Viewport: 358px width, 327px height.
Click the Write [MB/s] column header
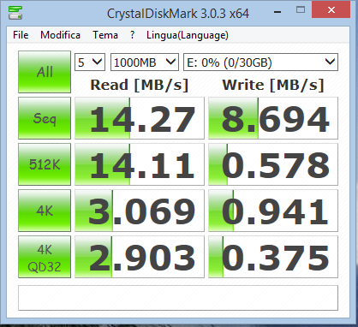pyautogui.click(x=273, y=85)
